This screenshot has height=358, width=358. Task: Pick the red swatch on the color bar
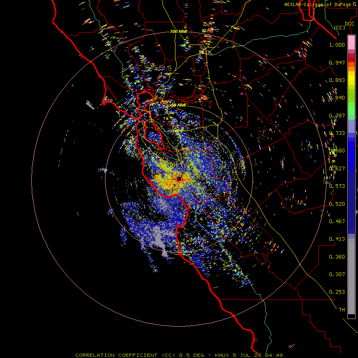click(x=351, y=60)
